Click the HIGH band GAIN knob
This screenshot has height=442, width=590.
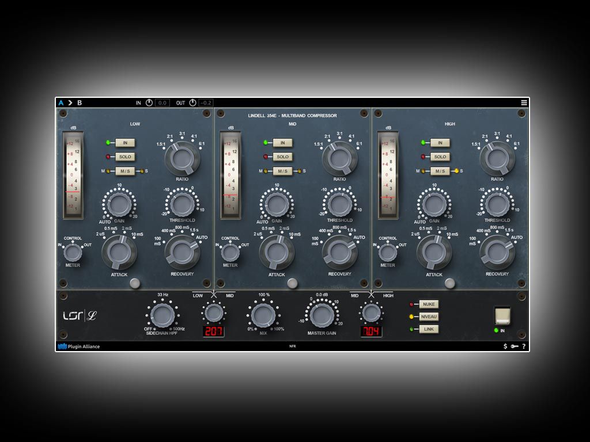[434, 204]
